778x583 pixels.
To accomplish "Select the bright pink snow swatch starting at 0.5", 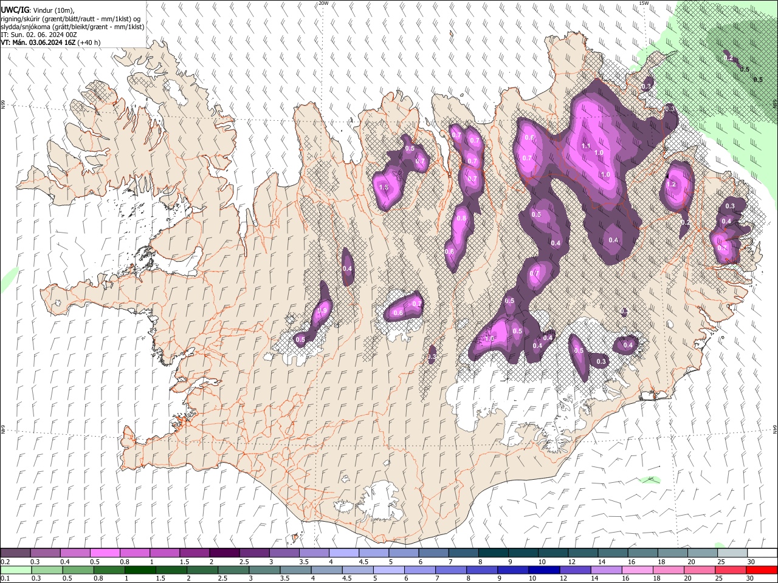I will (105, 553).
